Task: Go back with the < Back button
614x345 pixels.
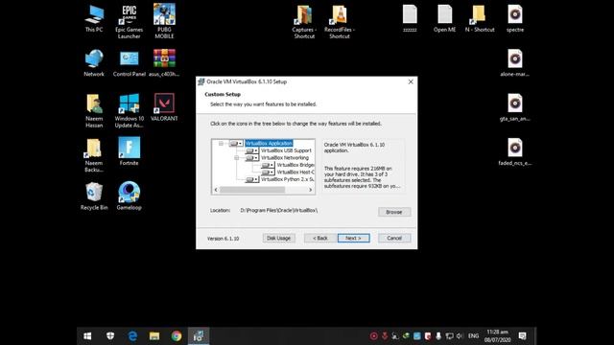Action: pyautogui.click(x=320, y=239)
